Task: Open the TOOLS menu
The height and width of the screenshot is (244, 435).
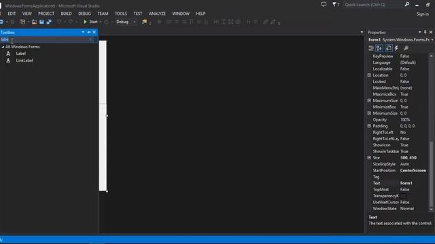Action: [x=121, y=14]
